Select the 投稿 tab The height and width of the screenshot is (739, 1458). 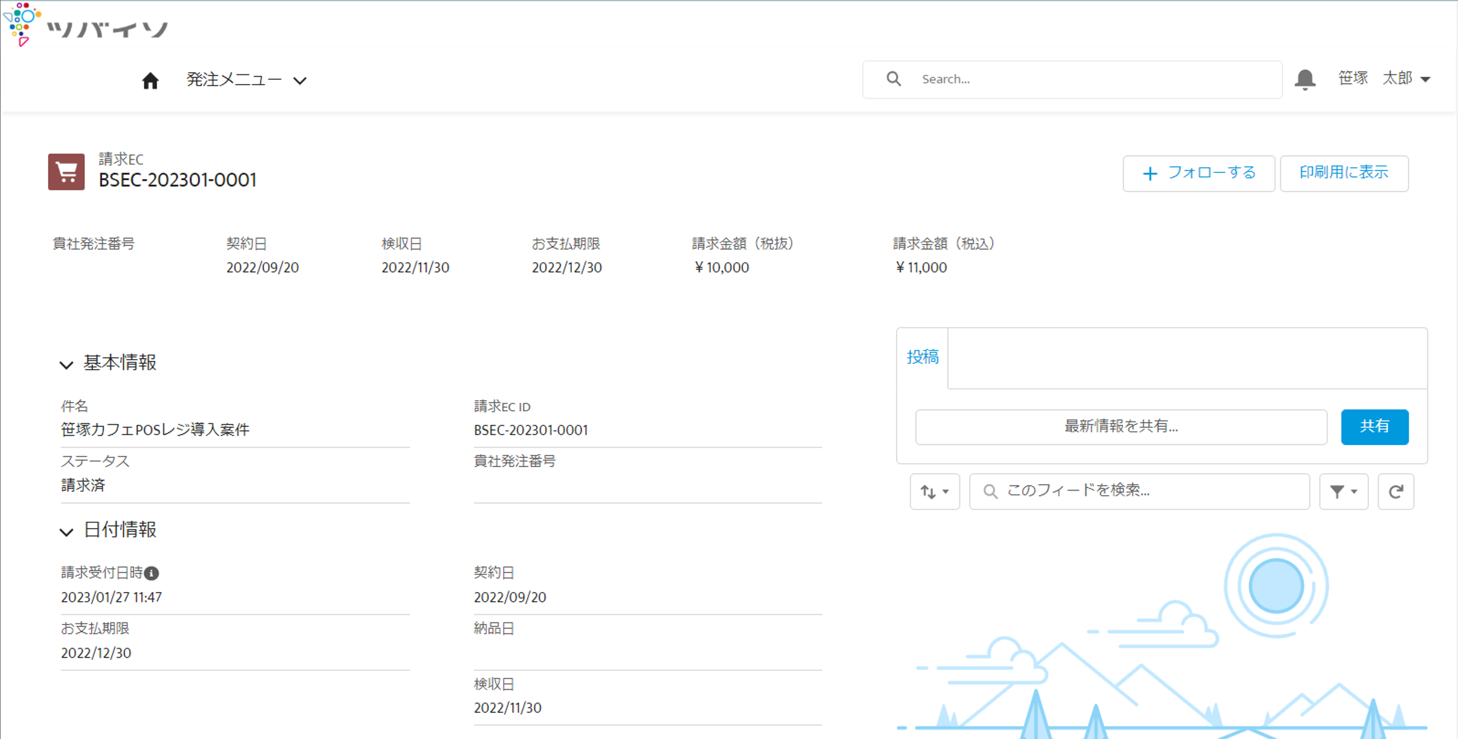pyautogui.click(x=923, y=356)
